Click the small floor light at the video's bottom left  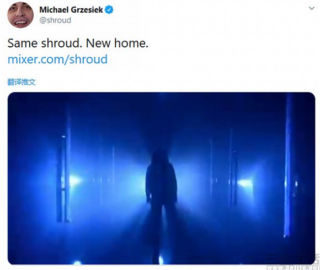click(77, 262)
